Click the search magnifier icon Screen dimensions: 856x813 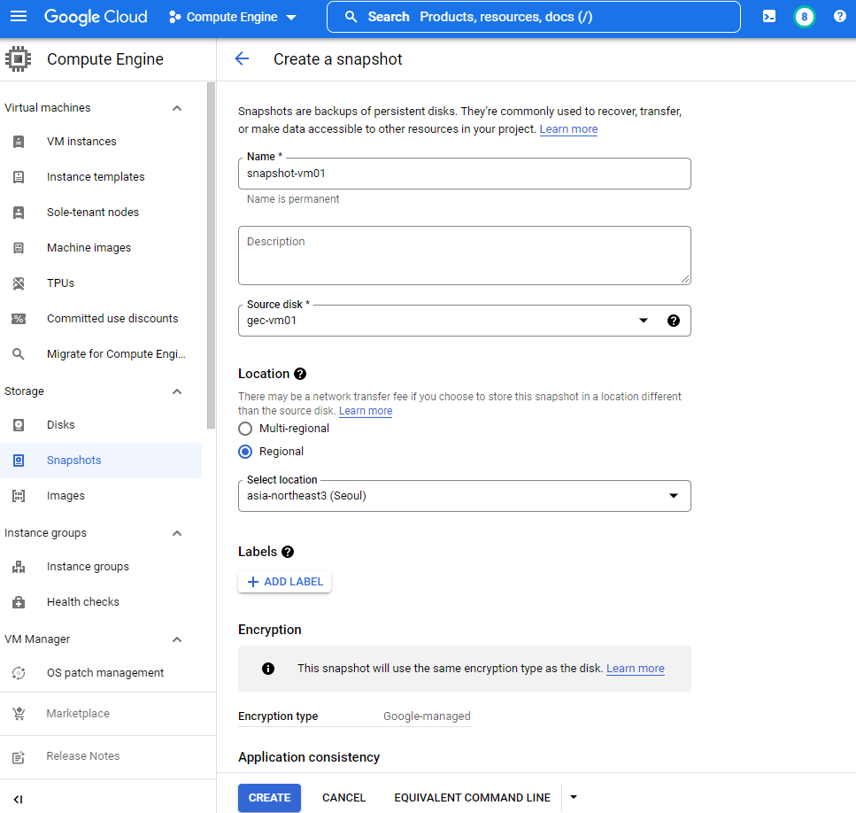(x=351, y=17)
